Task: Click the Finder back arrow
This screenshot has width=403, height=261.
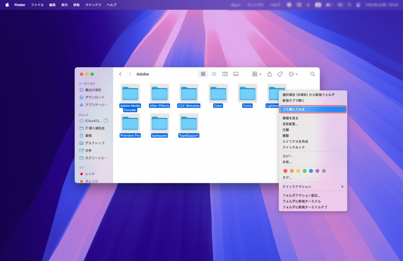Action: pyautogui.click(x=120, y=74)
